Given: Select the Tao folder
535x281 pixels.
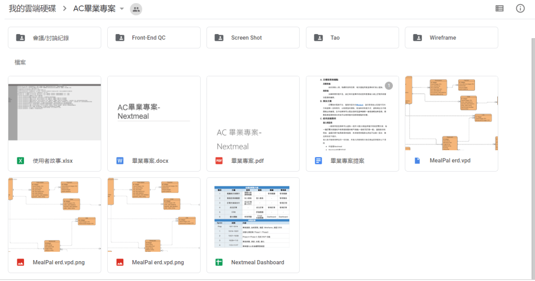Looking at the screenshot, I should (352, 38).
